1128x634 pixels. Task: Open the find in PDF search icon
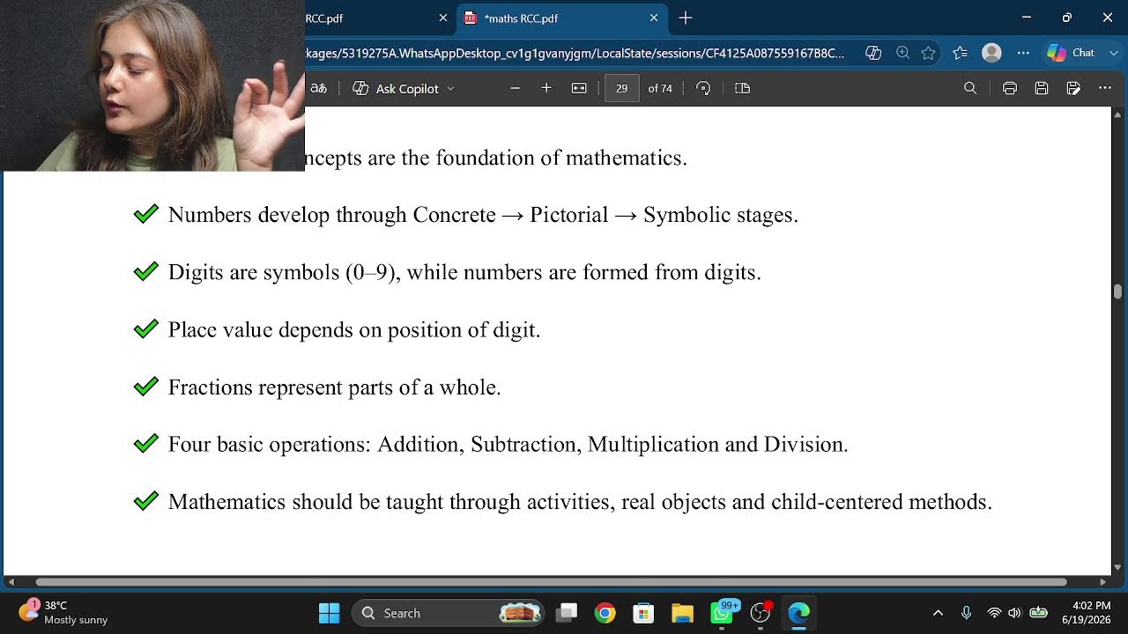[970, 88]
